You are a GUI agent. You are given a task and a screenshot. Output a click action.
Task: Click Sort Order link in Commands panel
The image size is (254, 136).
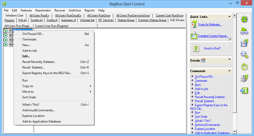201,117
